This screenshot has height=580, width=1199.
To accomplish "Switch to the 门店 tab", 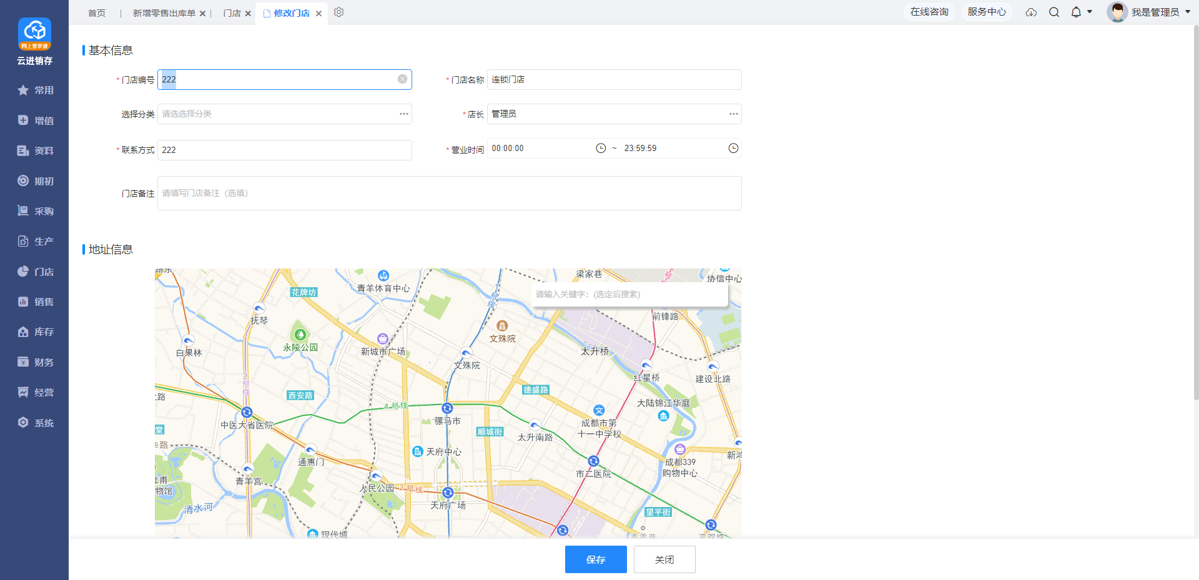I will pyautogui.click(x=232, y=13).
